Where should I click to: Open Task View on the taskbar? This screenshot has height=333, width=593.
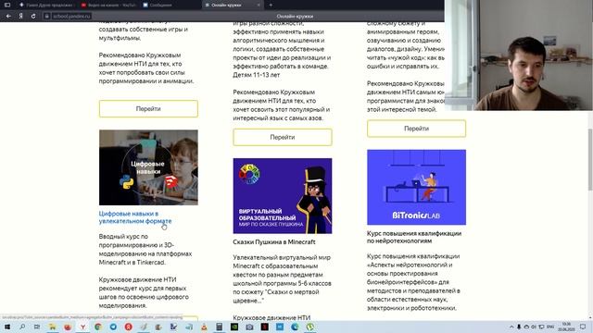tap(37, 327)
